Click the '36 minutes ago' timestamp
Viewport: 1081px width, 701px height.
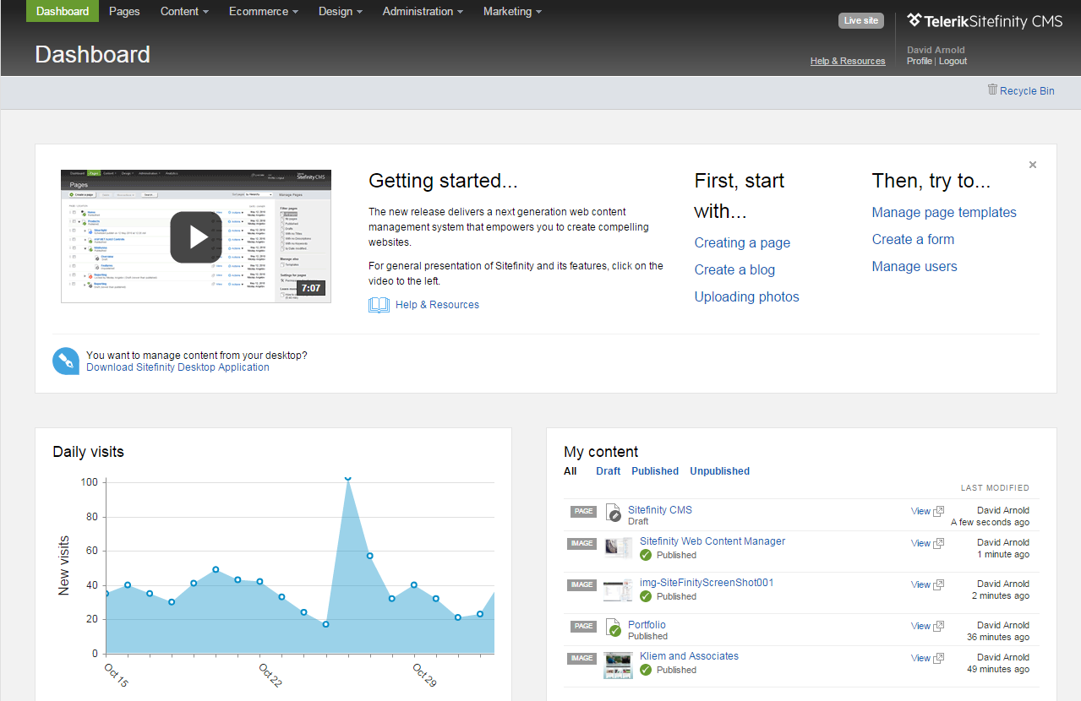(x=998, y=638)
